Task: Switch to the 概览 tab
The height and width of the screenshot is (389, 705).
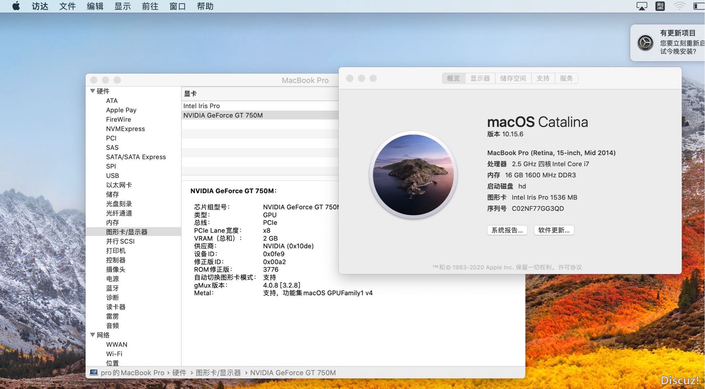Action: click(453, 78)
